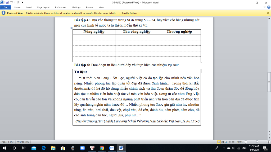Click the vertical scrollbar thumb
The image size is (271, 152).
tap(269, 82)
